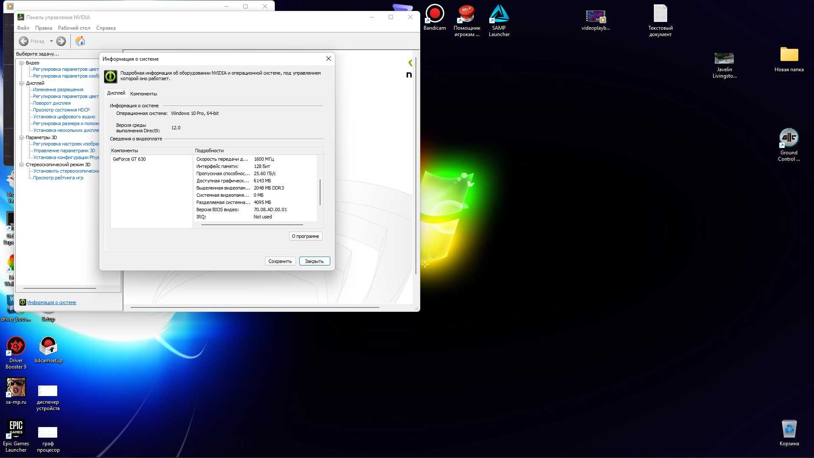Click the NVIDIA Control Panel title bar icon

click(x=21, y=17)
